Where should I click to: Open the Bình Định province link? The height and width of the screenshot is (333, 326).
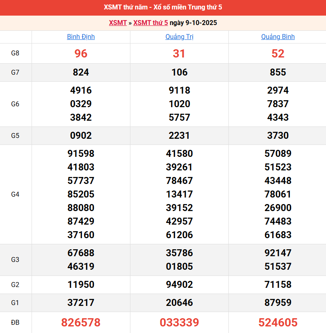pos(81,37)
